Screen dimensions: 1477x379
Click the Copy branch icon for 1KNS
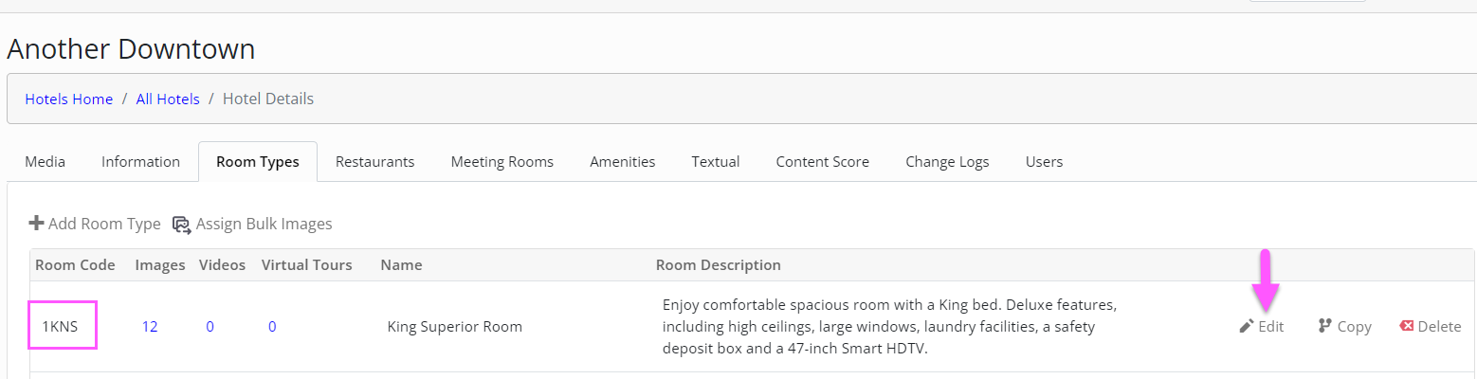[x=1325, y=326]
